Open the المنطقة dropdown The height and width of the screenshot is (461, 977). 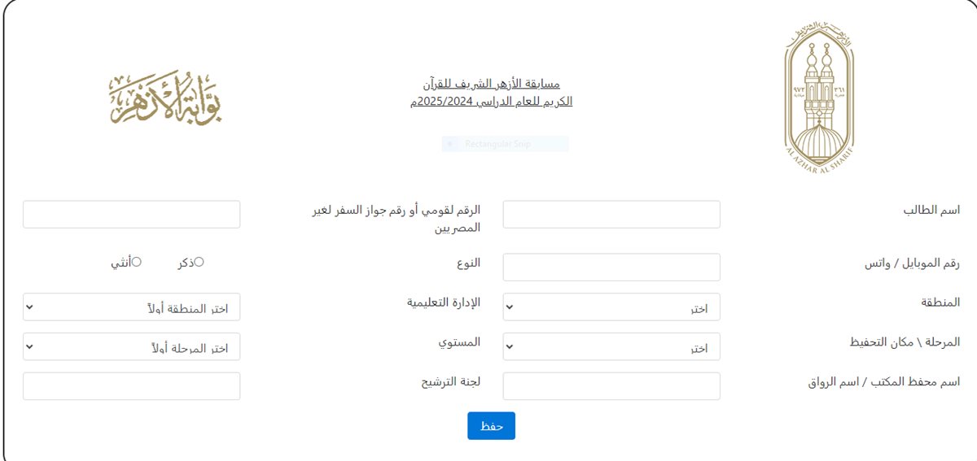pyautogui.click(x=611, y=307)
